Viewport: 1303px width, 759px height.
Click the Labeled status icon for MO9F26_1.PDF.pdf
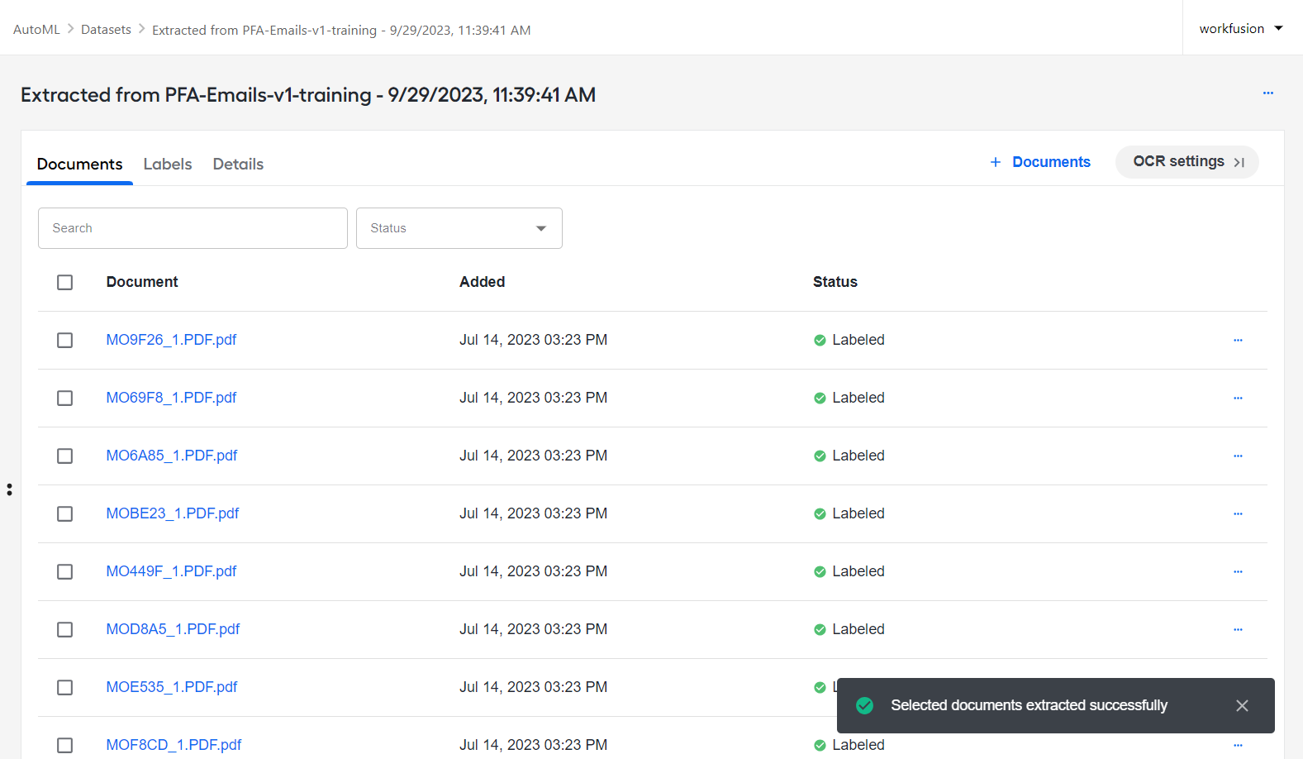pyautogui.click(x=820, y=340)
